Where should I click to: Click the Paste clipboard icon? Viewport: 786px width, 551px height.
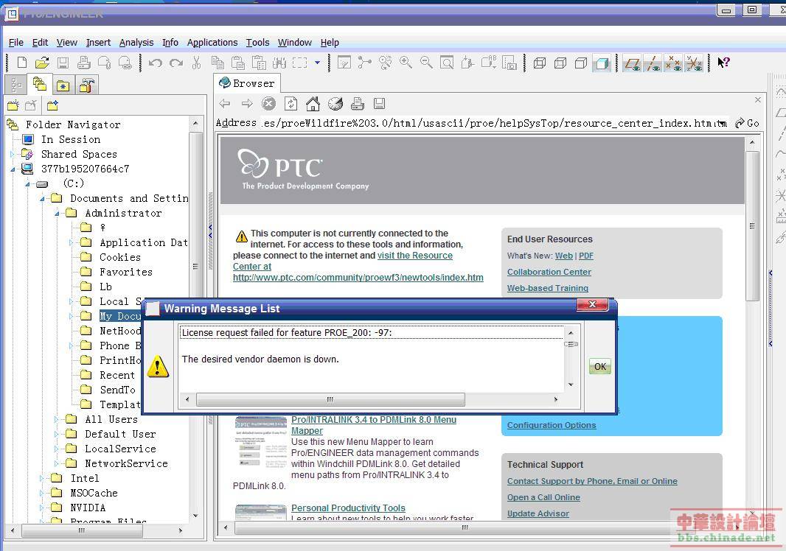[x=238, y=63]
